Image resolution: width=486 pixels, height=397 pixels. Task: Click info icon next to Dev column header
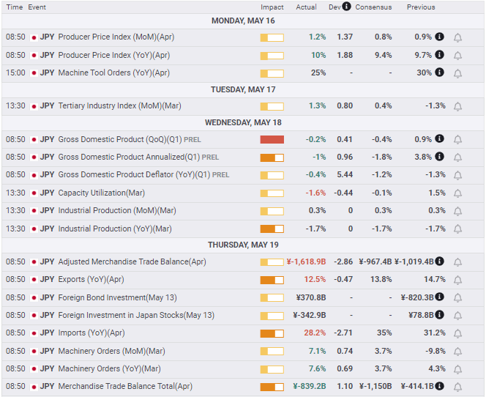(346, 7)
